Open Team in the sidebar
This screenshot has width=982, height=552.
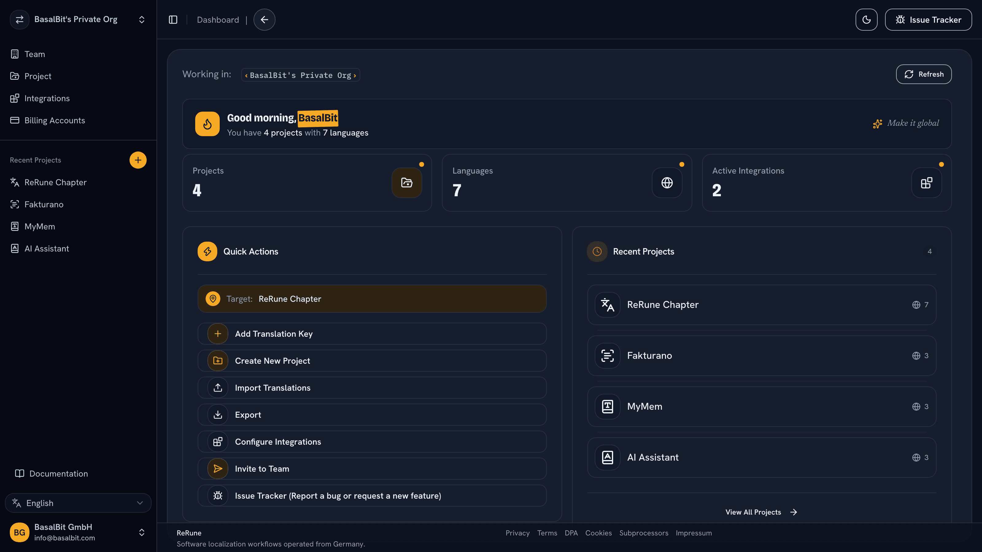[x=78, y=54]
